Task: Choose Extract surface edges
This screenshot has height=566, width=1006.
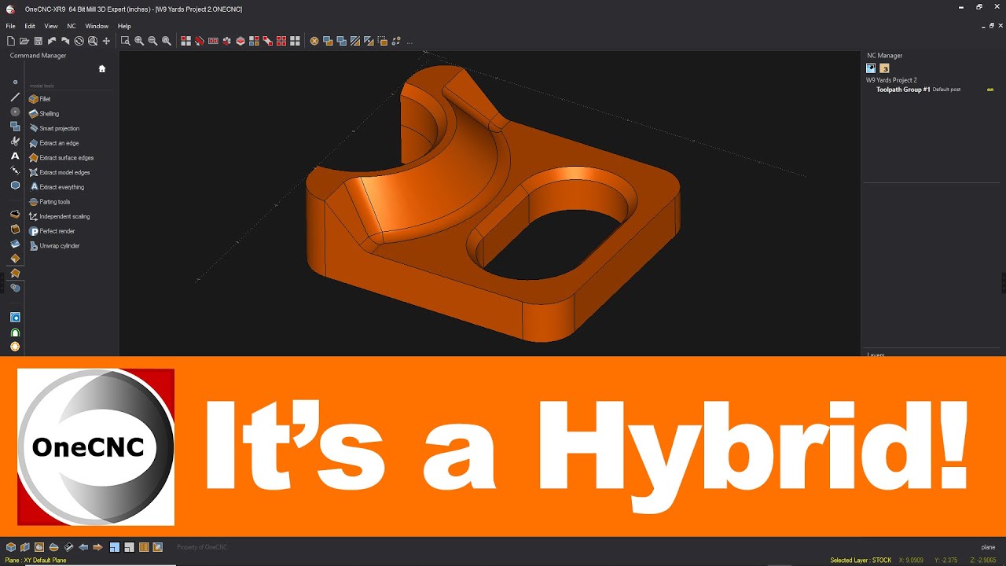Action: pos(61,158)
